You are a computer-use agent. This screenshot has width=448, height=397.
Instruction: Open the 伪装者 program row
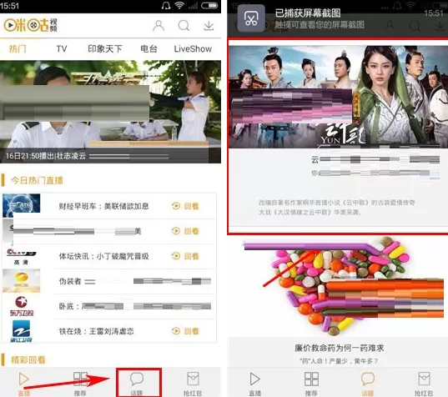click(x=135, y=281)
